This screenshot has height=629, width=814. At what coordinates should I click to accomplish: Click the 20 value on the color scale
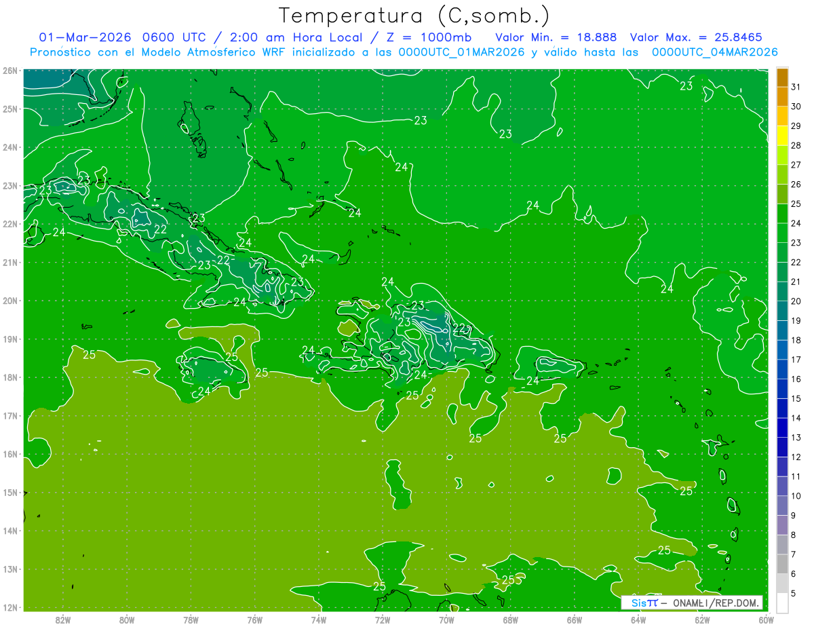coord(796,301)
